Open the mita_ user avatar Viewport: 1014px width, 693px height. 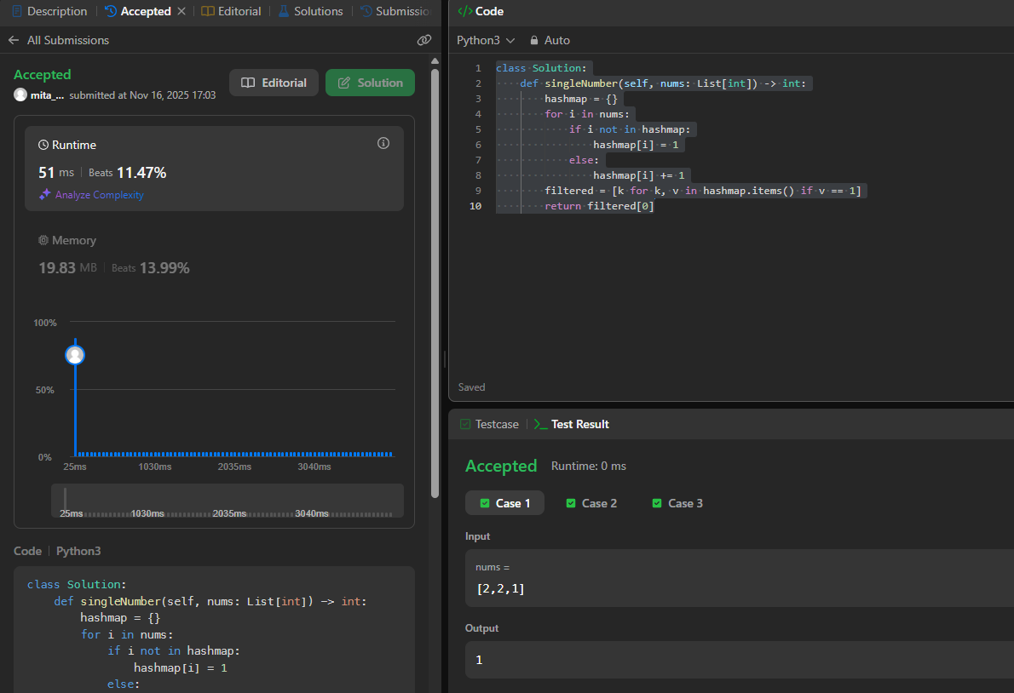click(x=20, y=95)
